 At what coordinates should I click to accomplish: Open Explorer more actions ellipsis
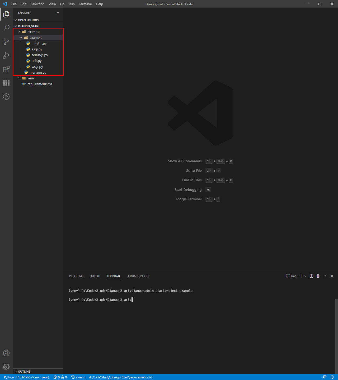tap(57, 13)
